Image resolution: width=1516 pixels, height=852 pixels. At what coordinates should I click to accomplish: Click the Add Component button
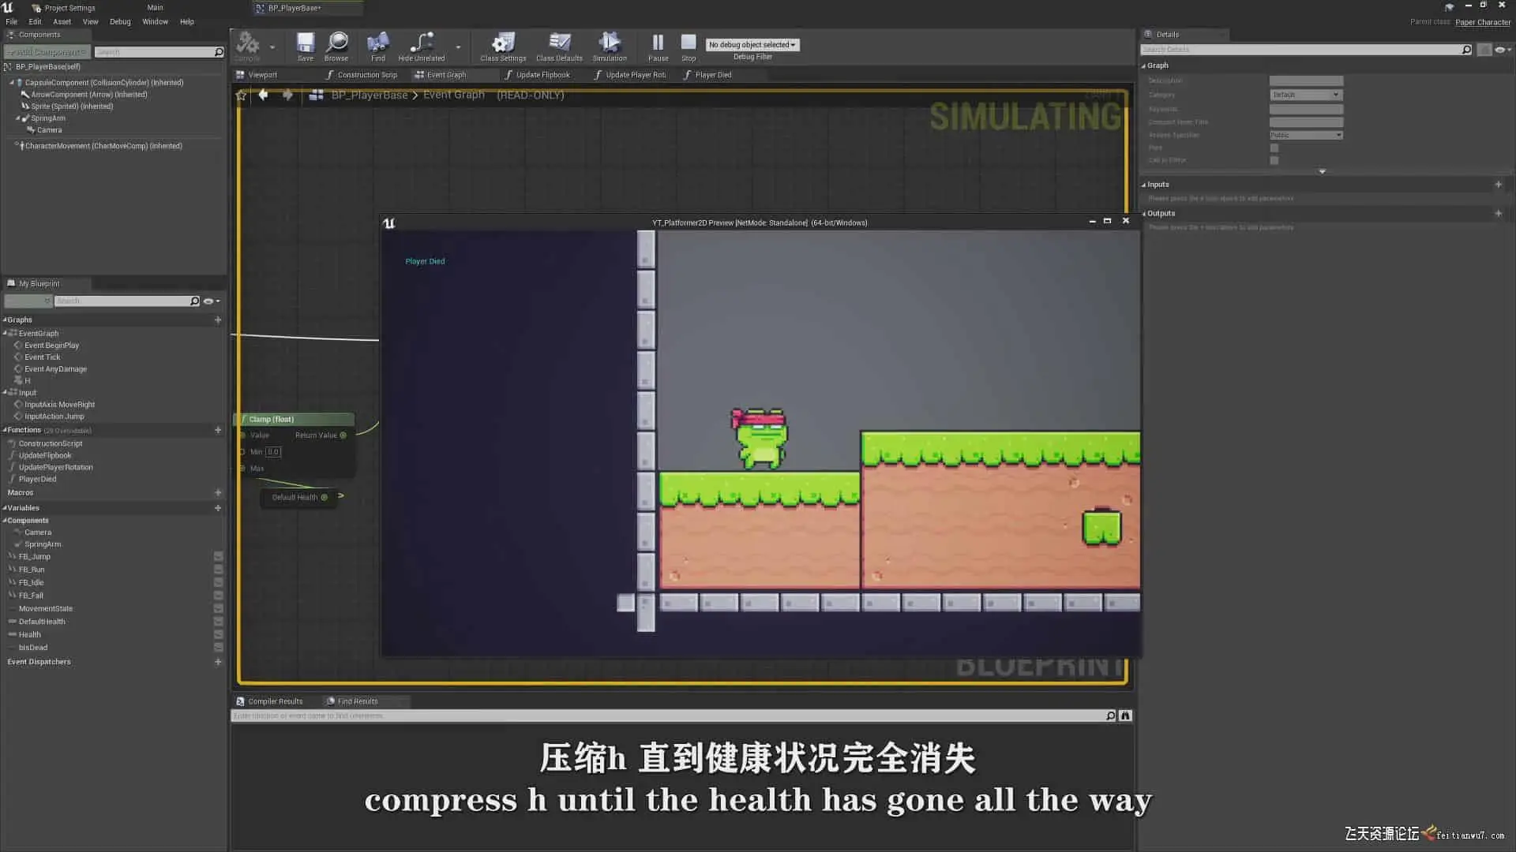point(47,52)
